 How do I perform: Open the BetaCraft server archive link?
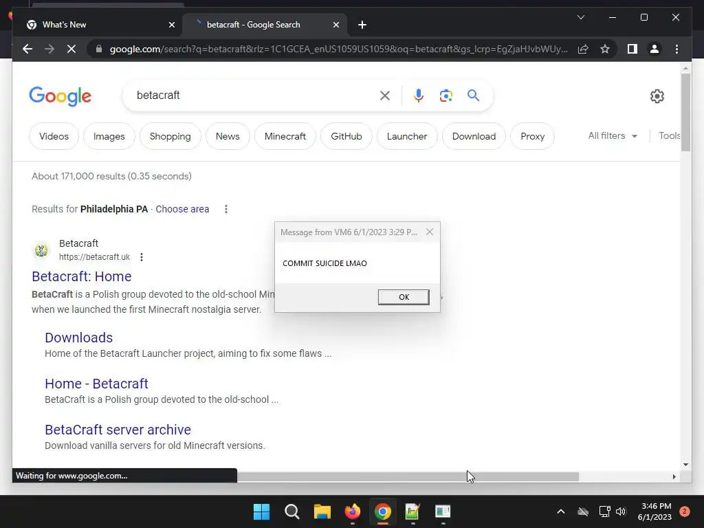tap(118, 430)
